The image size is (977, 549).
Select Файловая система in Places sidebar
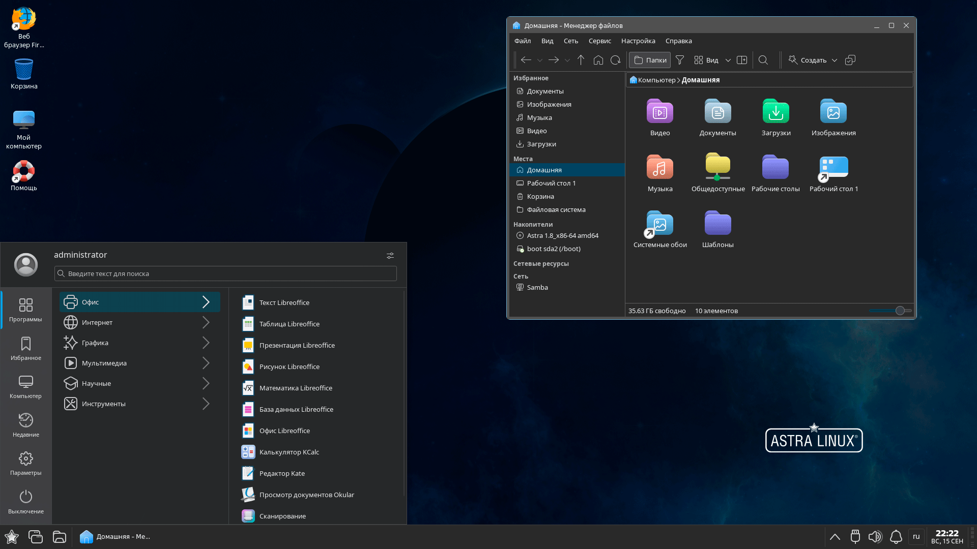(556, 209)
